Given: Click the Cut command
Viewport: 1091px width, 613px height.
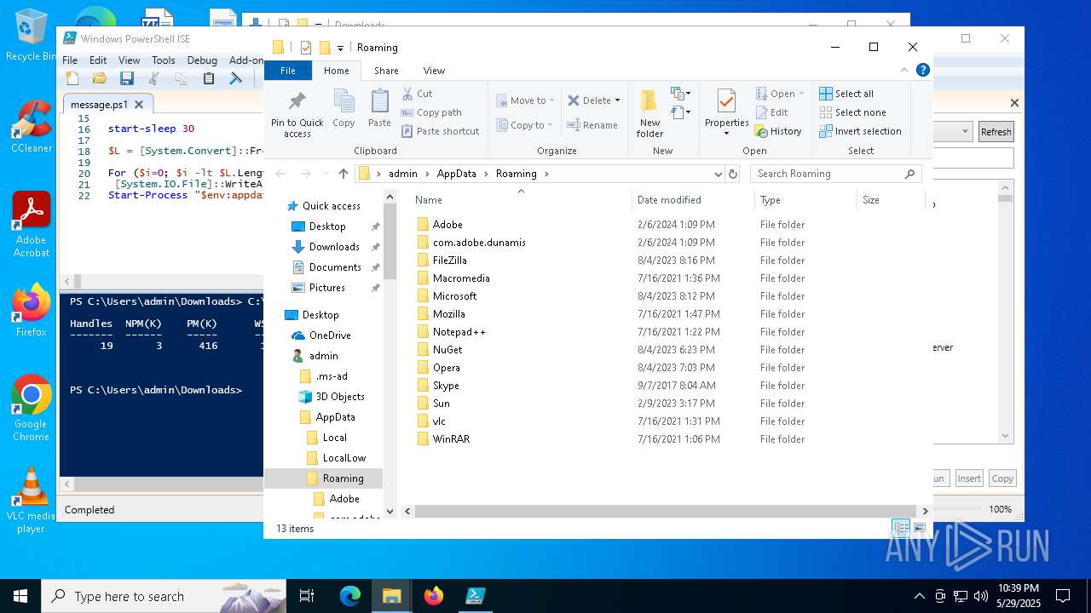Looking at the screenshot, I should click(418, 94).
